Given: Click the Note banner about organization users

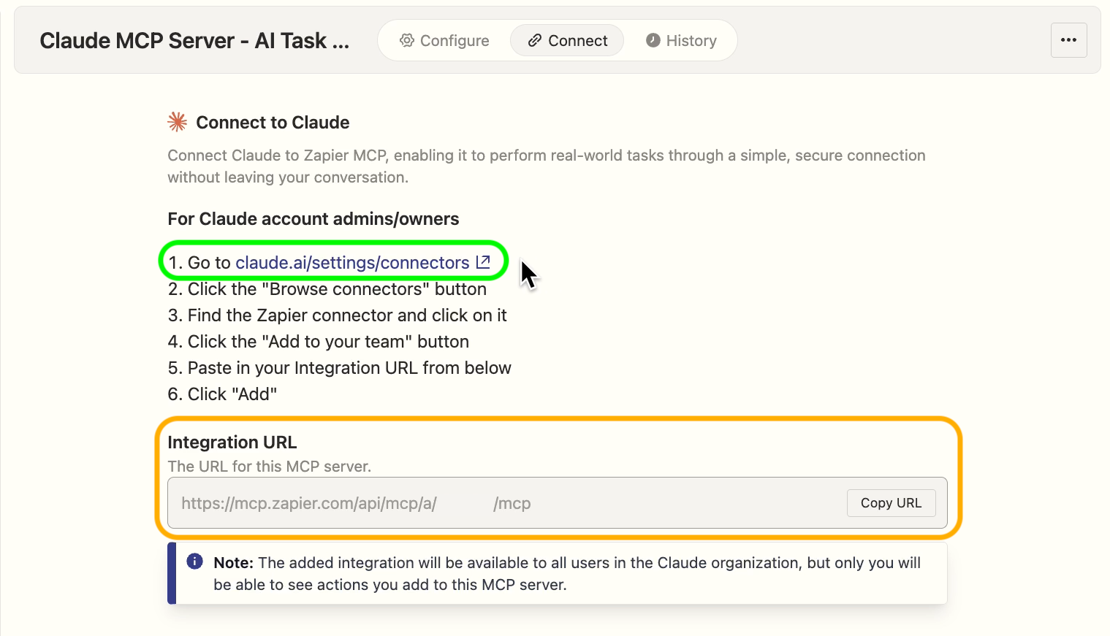Looking at the screenshot, I should [560, 573].
